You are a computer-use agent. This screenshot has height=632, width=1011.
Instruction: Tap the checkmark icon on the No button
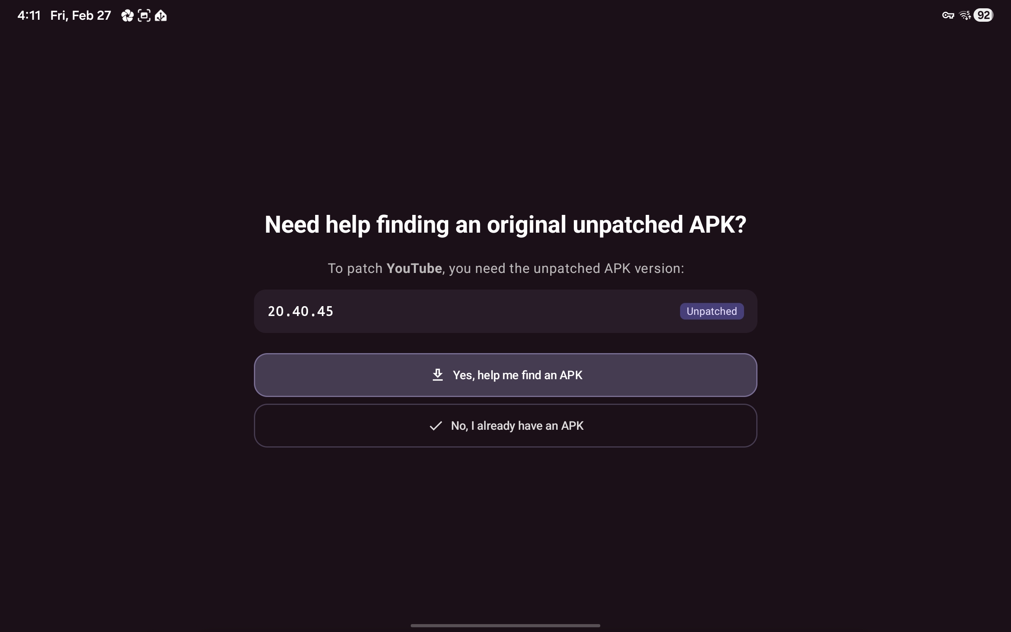pyautogui.click(x=436, y=425)
